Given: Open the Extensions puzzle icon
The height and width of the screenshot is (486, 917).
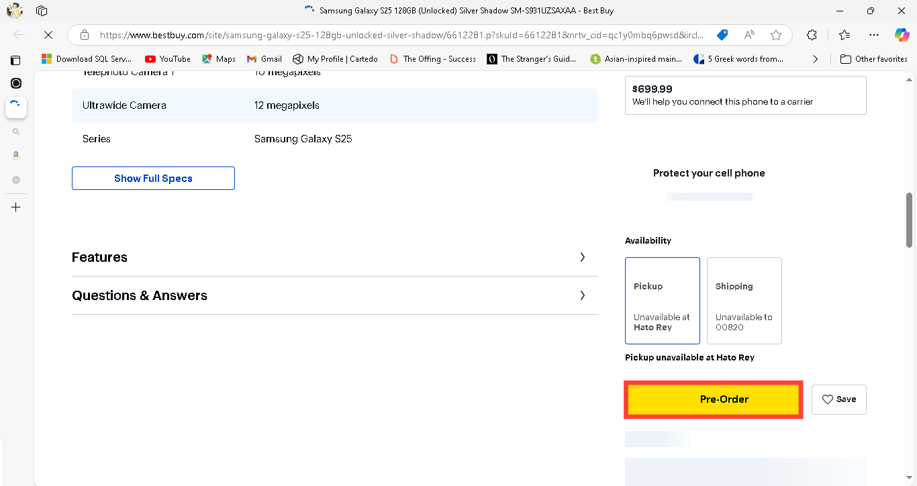Looking at the screenshot, I should click(812, 35).
